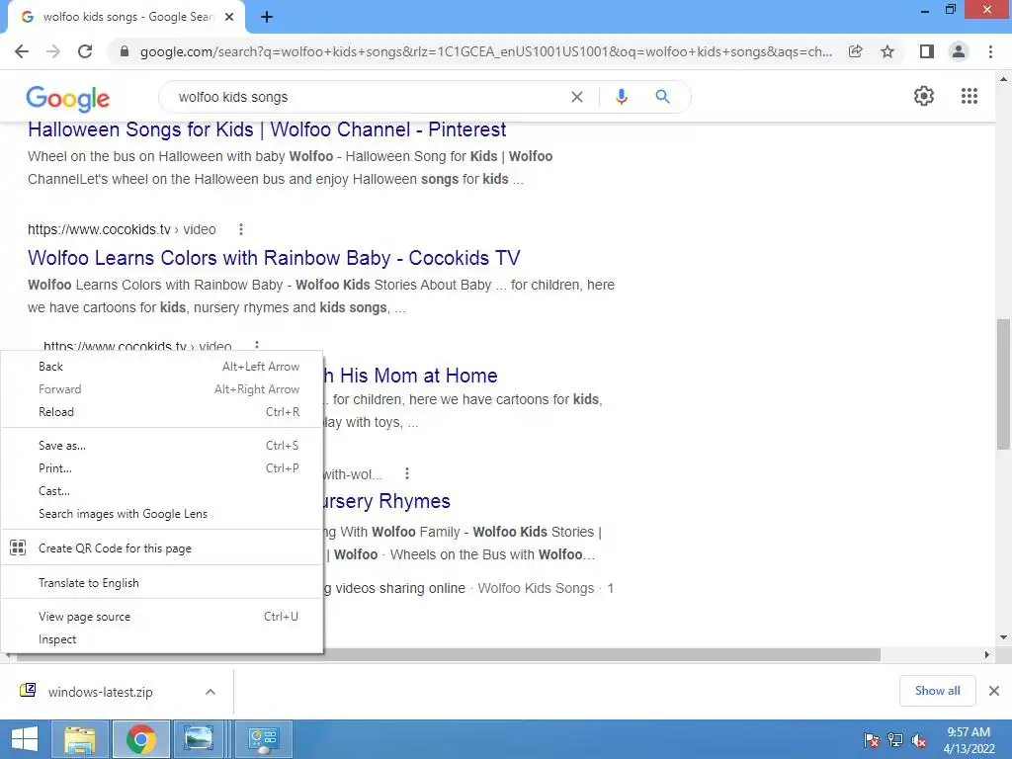Submit search with magnifier icon
This screenshot has width=1012, height=759.
662,97
